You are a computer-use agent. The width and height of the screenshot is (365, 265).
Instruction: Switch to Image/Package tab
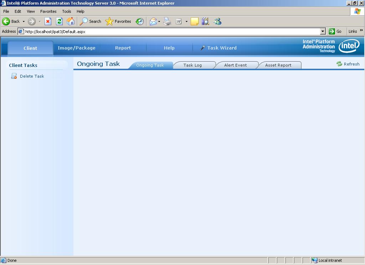[x=77, y=48]
